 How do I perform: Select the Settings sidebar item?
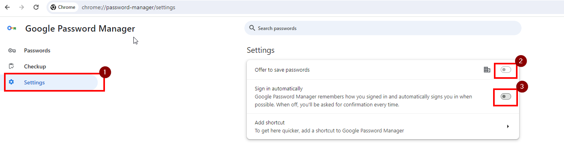click(x=51, y=82)
